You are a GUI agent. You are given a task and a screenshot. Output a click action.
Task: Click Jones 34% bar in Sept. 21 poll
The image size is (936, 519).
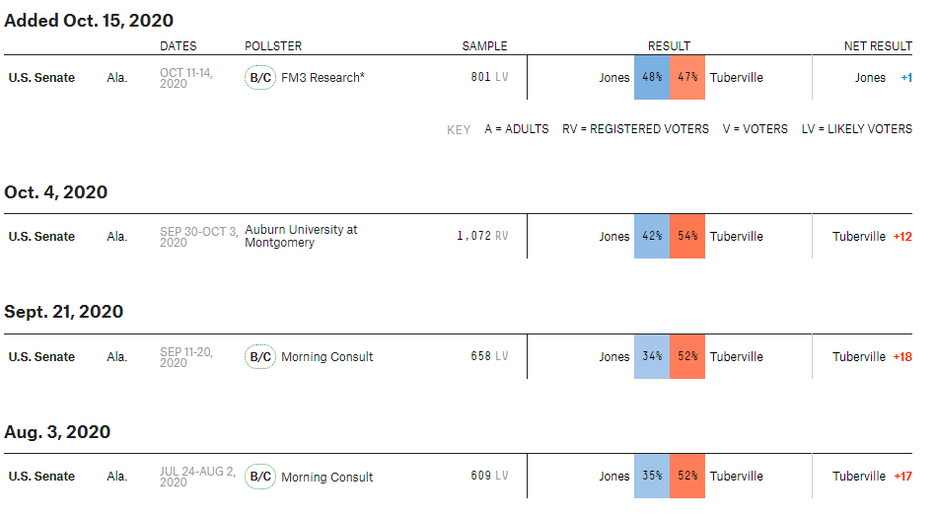click(x=652, y=356)
